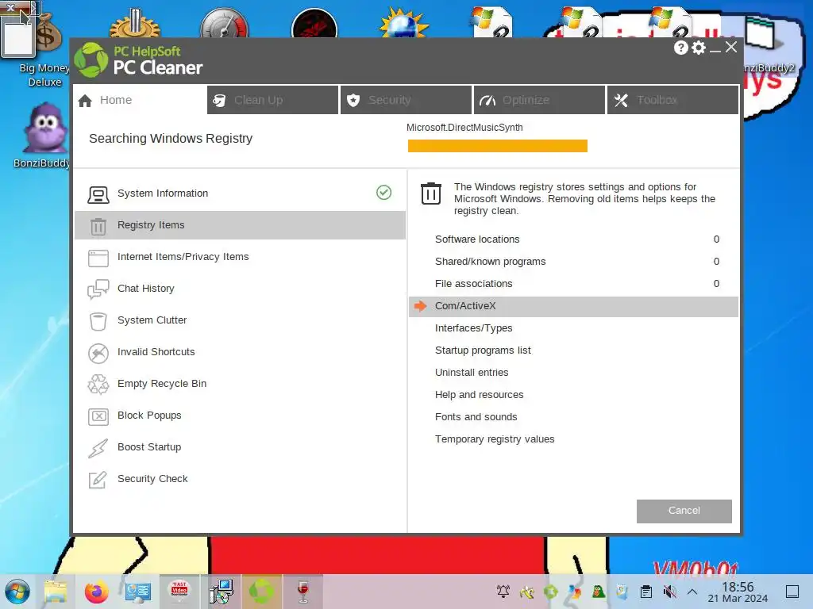Click the Chat History speech bubbles icon
The width and height of the screenshot is (813, 609).
[98, 289]
